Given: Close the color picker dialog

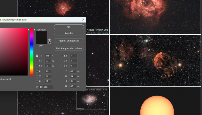Looking at the screenshot, I should tap(83, 20).
